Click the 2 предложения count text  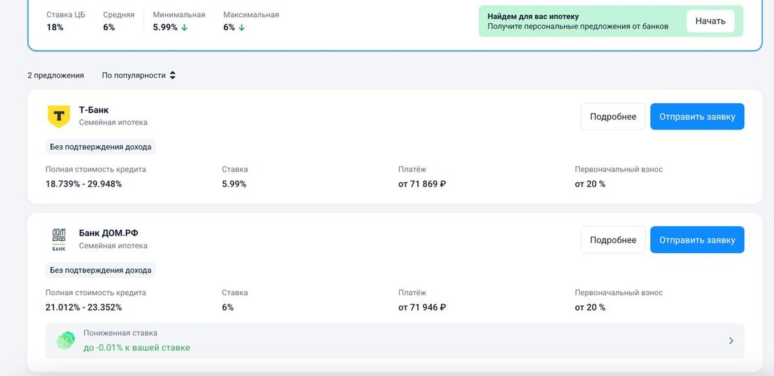(55, 75)
